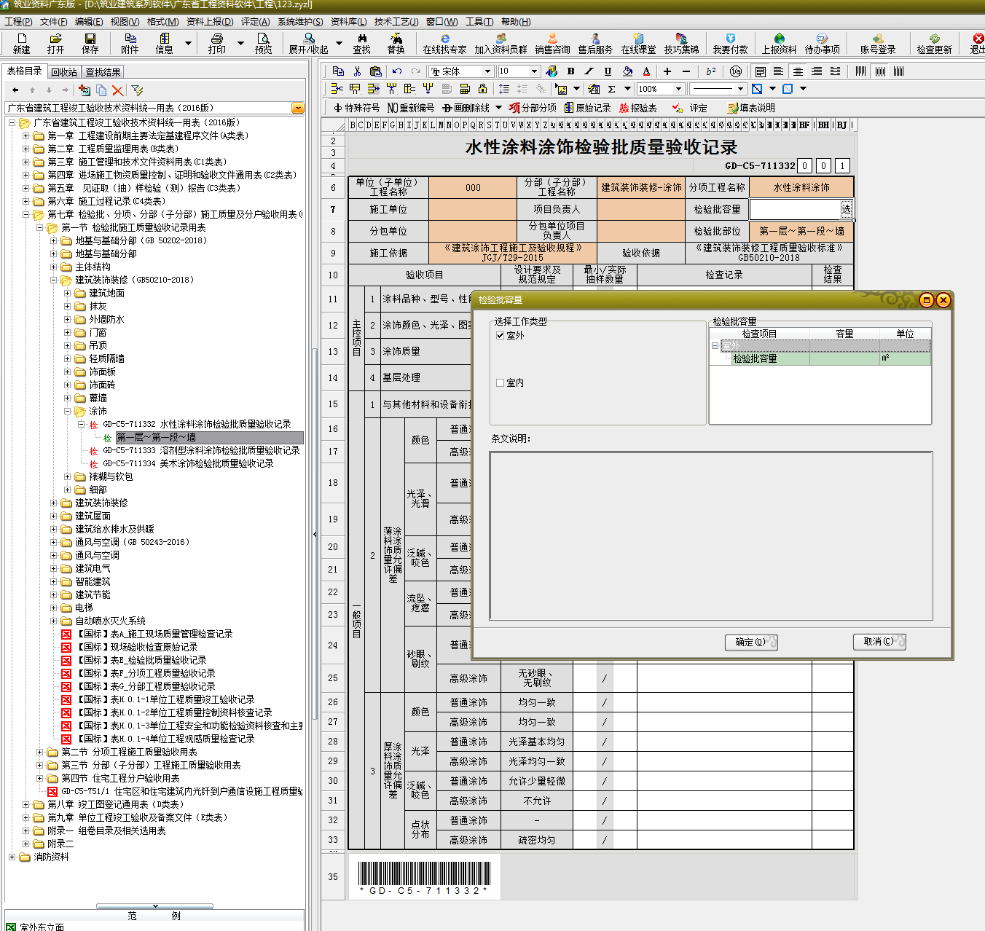Viewport: 985px width, 931px height.
Task: Click the 重新编号 renumber tool
Action: [411, 108]
